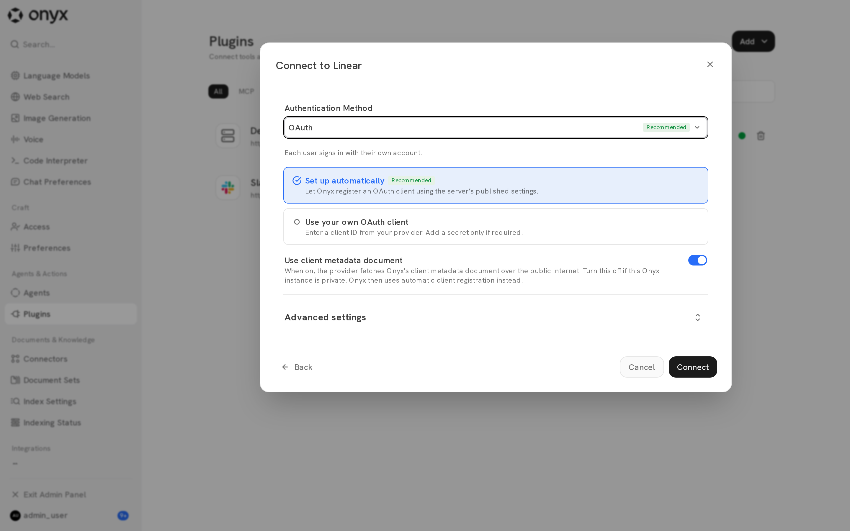Select the Set up automatically option
The image size is (850, 531).
pyautogui.click(x=496, y=185)
